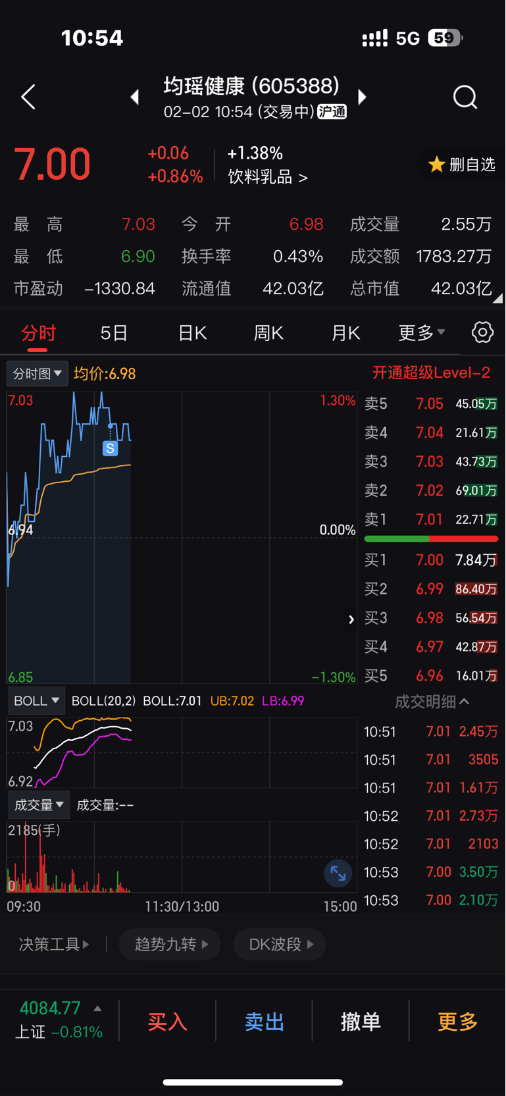Tap the volume bars sub-chart

tap(182, 857)
